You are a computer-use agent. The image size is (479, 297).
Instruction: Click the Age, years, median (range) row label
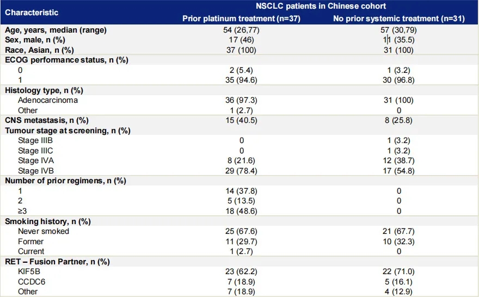coord(56,30)
